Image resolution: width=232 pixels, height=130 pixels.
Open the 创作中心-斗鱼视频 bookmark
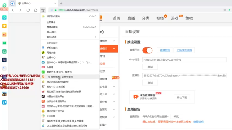point(70,87)
